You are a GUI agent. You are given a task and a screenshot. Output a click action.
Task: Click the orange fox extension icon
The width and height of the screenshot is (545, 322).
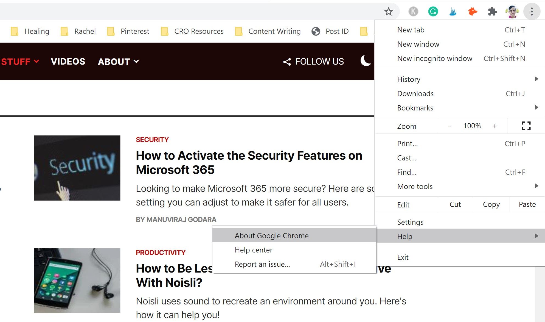click(472, 11)
